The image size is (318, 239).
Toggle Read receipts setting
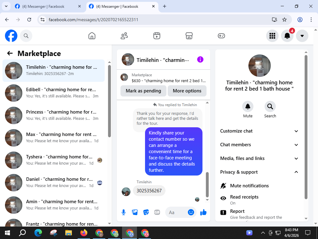click(259, 199)
